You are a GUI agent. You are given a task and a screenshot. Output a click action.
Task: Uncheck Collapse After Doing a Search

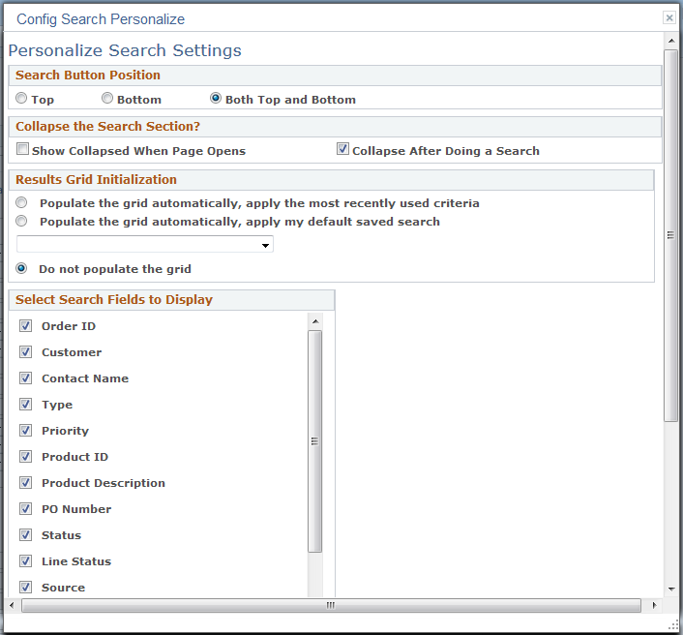(x=342, y=150)
